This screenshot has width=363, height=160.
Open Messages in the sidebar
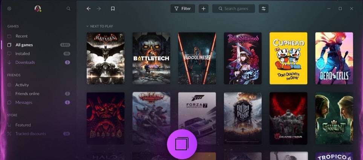(24, 103)
